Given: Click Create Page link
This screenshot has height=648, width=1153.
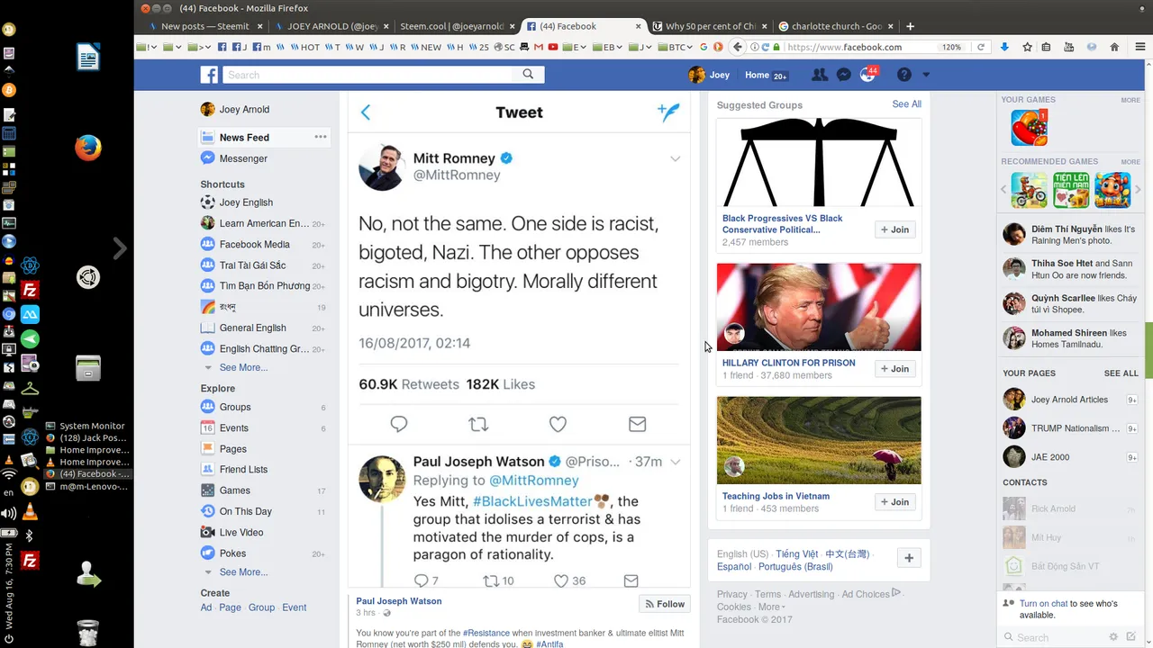Looking at the screenshot, I should (230, 607).
